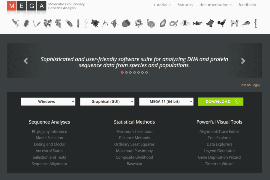Select the zebrafish organism icon
The width and height of the screenshot is (270, 180).
coord(197,23)
